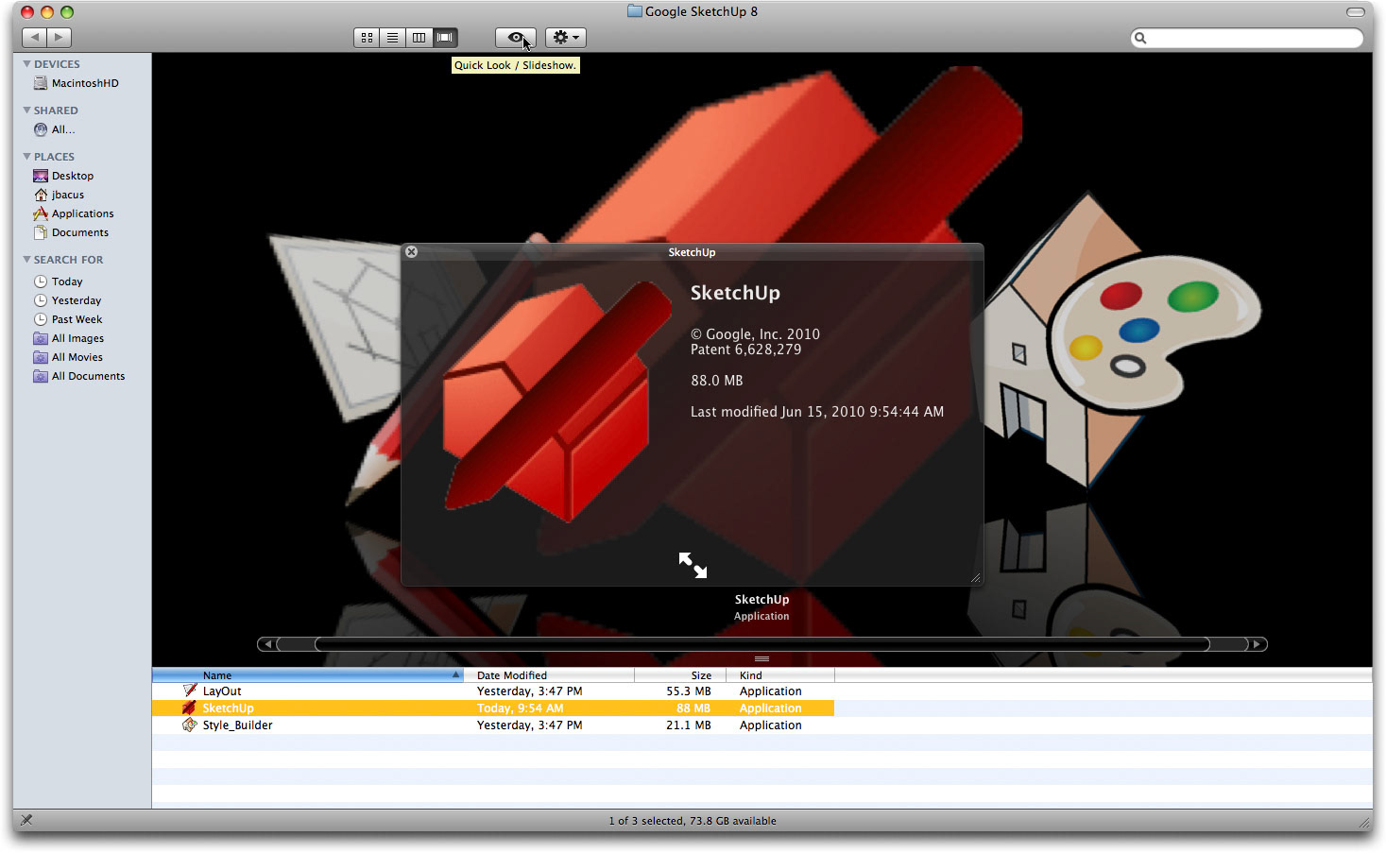Collapse the PLACES sidebar section

pyautogui.click(x=26, y=157)
